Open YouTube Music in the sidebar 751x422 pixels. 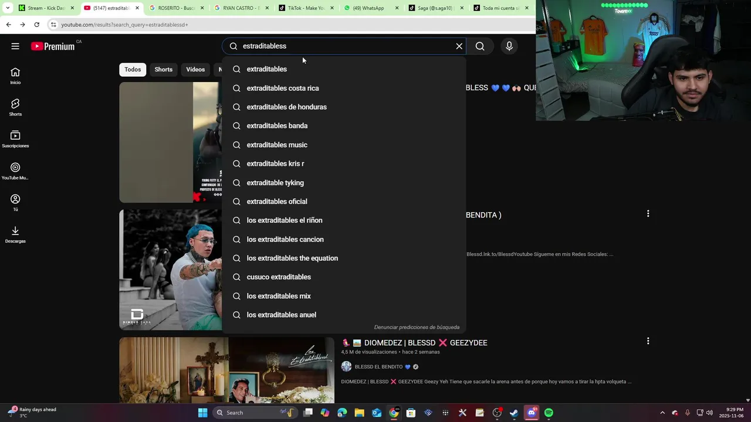click(15, 171)
